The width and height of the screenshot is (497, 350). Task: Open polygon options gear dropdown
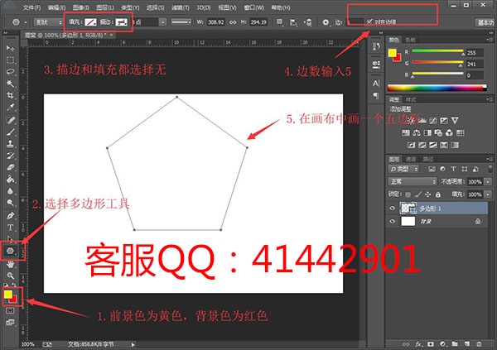(x=326, y=22)
